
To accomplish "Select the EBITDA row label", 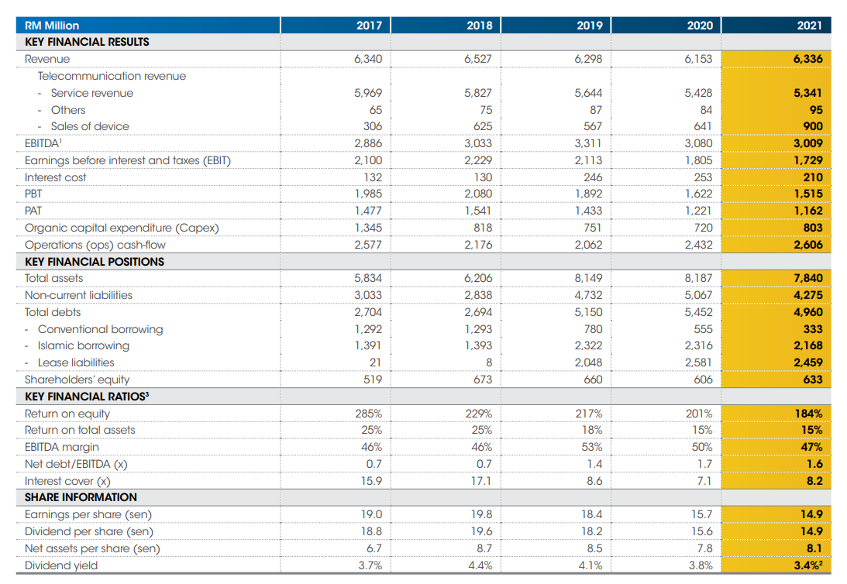I will 40,143.
